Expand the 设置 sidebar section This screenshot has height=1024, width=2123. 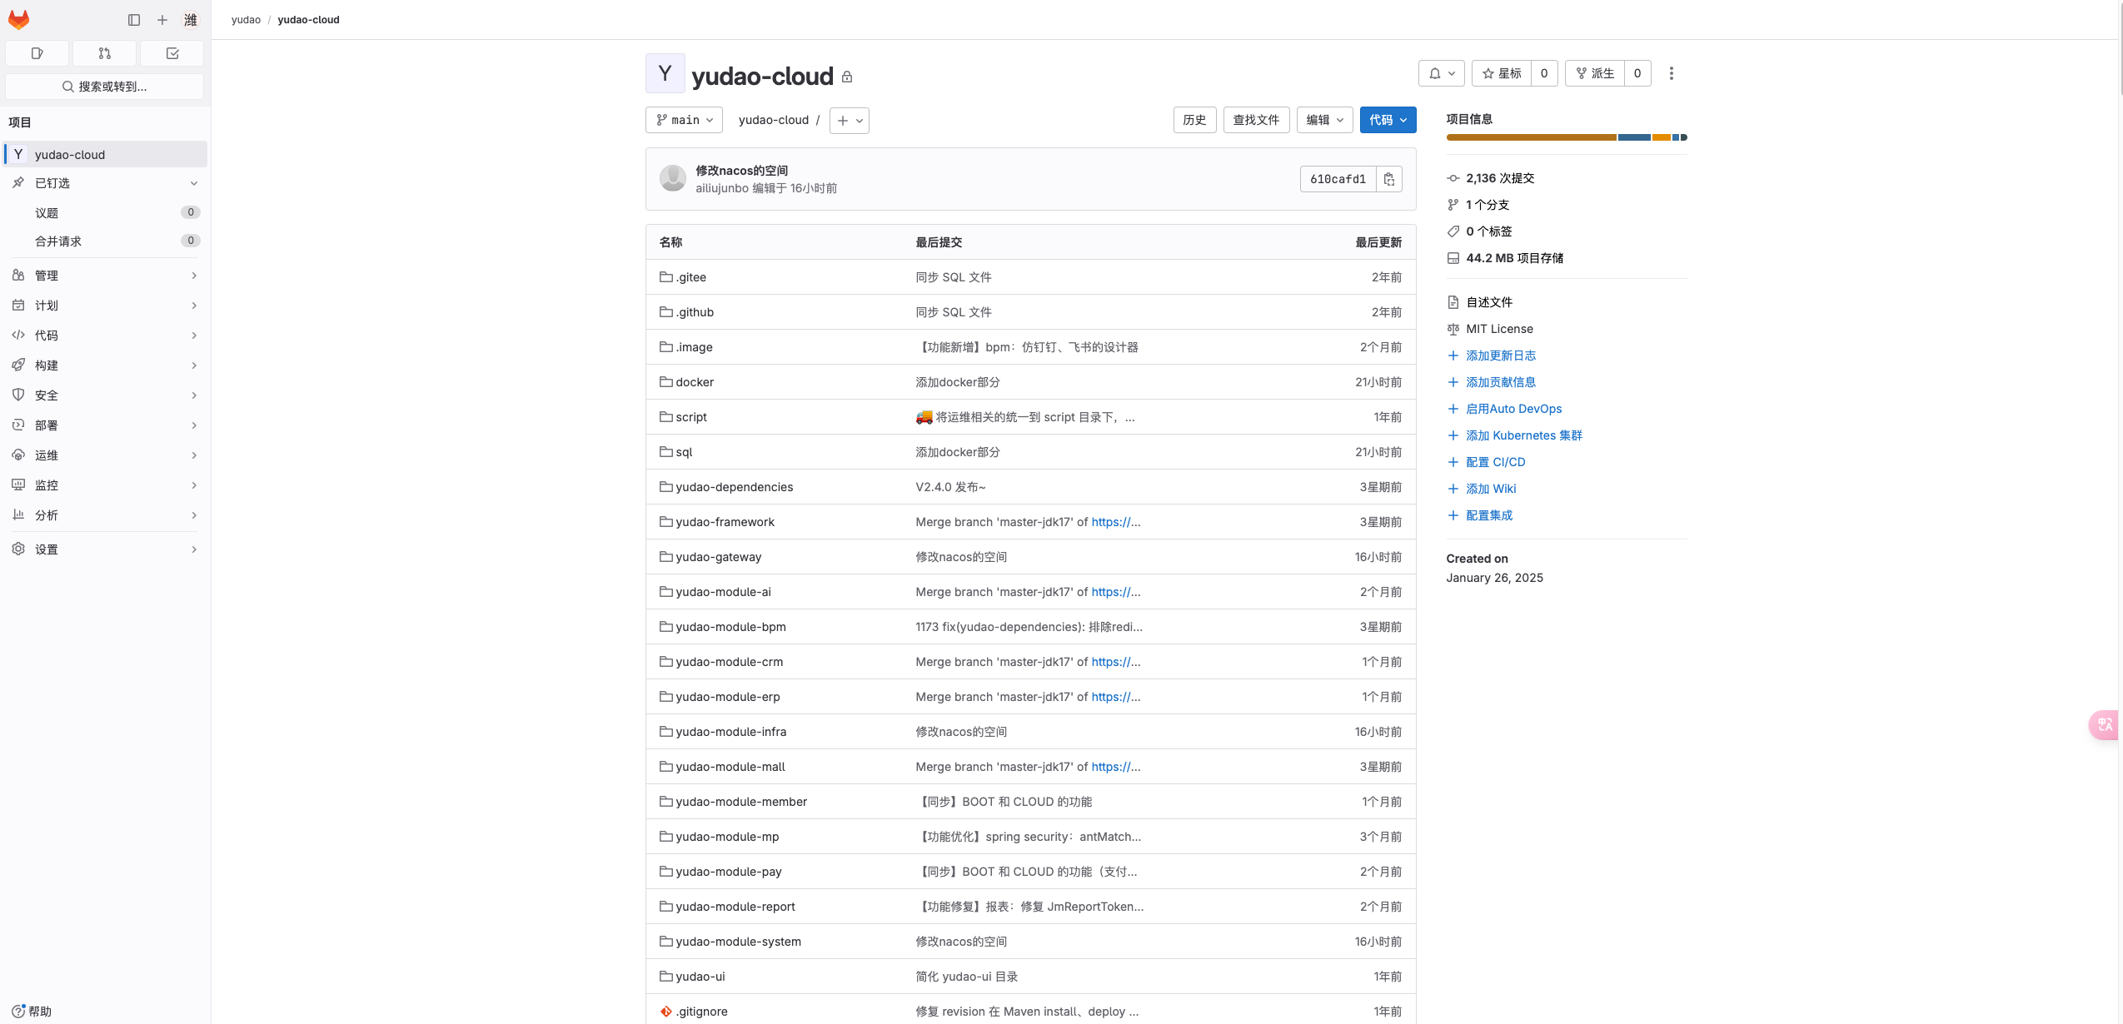point(105,549)
